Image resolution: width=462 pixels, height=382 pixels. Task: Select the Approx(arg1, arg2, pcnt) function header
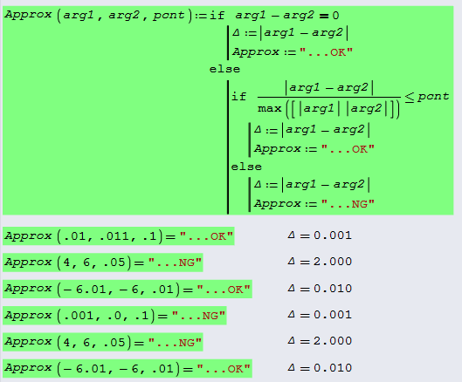pyautogui.click(x=99, y=15)
